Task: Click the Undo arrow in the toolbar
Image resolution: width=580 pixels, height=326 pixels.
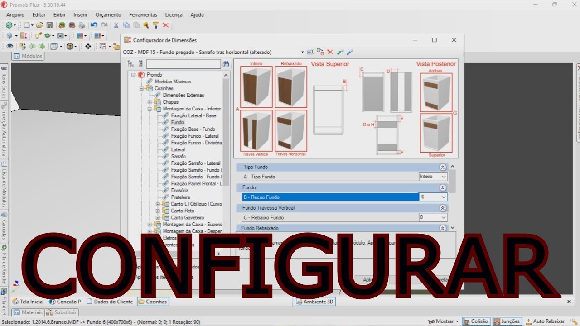Action: (94, 25)
